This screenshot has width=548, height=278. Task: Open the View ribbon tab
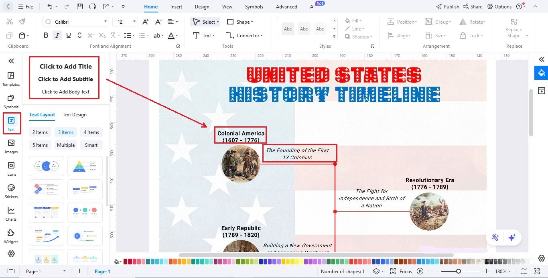227,6
